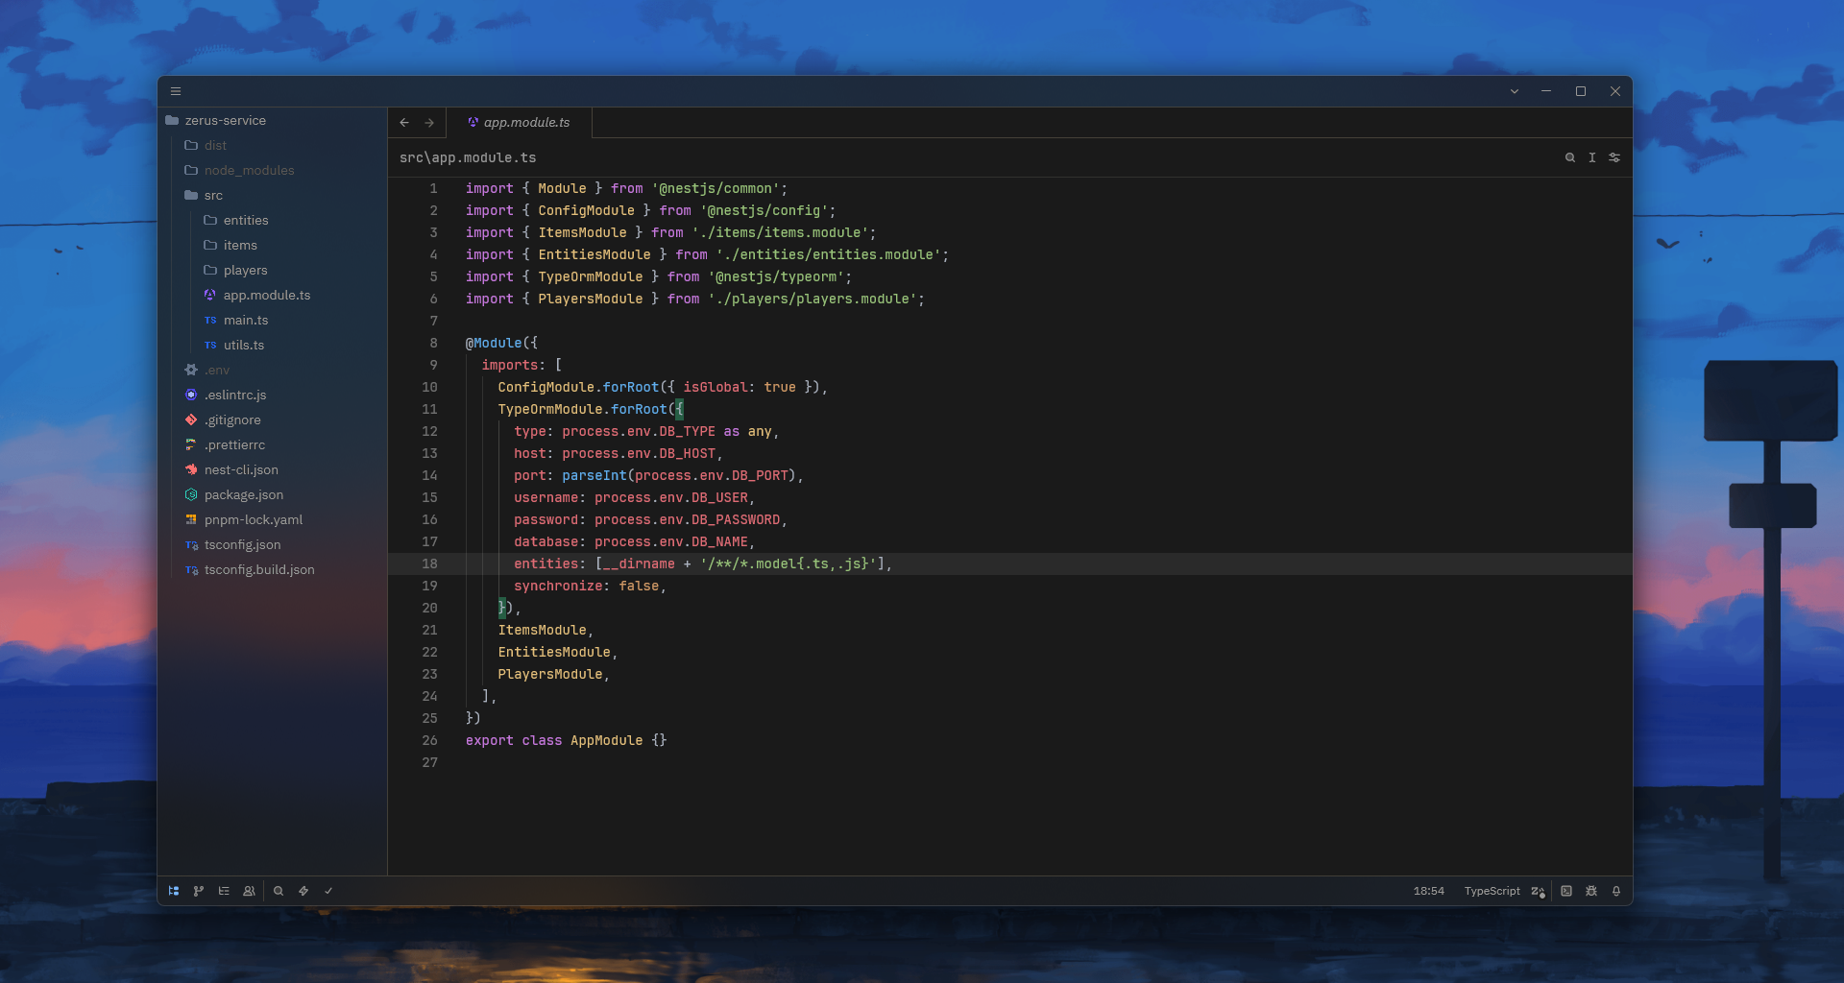Screen dimensions: 1844x983
Task: Toggle the terminal panel icon
Action: click(x=1566, y=891)
